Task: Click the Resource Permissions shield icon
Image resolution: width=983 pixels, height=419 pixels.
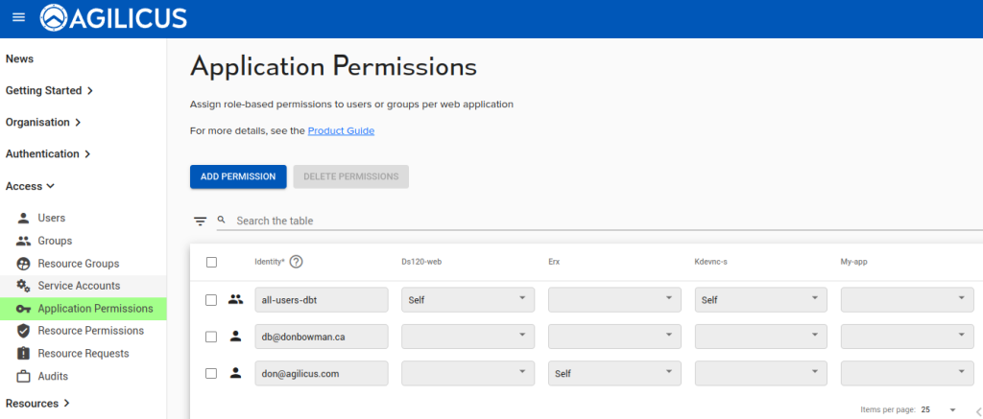Action: tap(24, 331)
